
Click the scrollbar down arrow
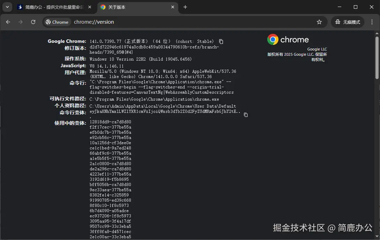pyautogui.click(x=377, y=237)
